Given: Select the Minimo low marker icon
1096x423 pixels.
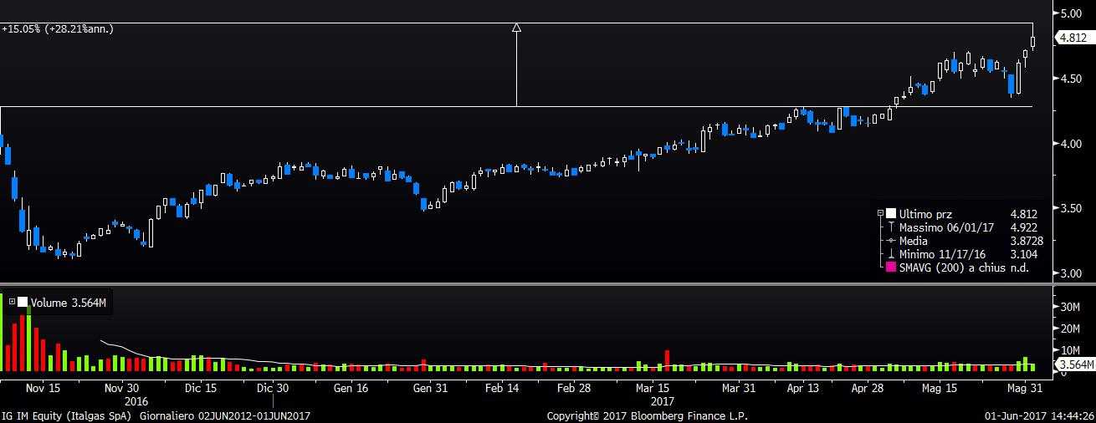Looking at the screenshot, I should tap(890, 254).
